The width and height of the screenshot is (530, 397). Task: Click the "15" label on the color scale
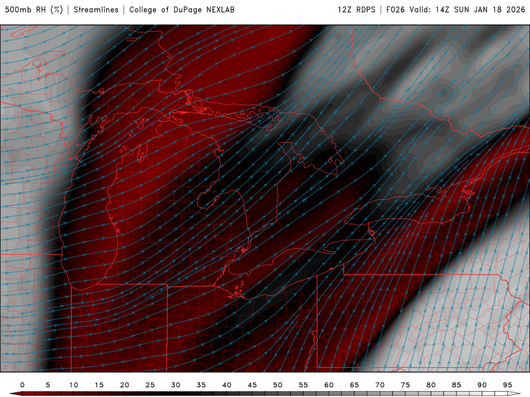coord(99,385)
